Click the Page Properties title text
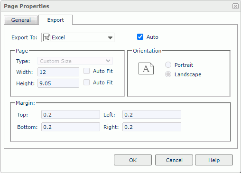This screenshot has height=173, width=241. (27, 6)
